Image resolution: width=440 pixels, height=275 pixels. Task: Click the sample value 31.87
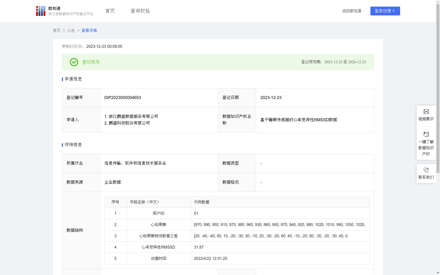199,247
